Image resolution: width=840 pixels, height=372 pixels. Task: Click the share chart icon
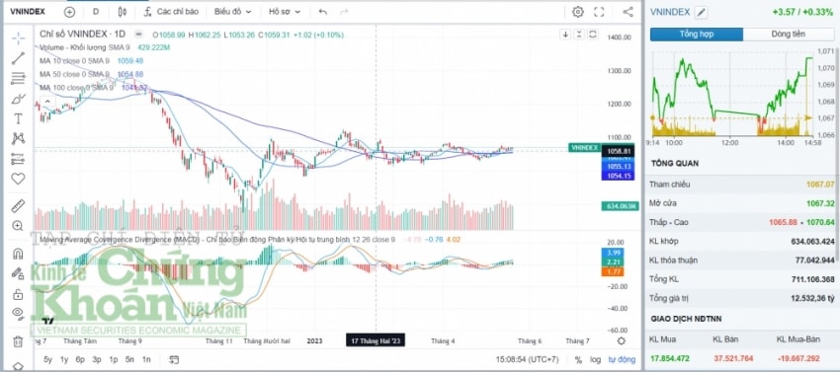(x=628, y=12)
